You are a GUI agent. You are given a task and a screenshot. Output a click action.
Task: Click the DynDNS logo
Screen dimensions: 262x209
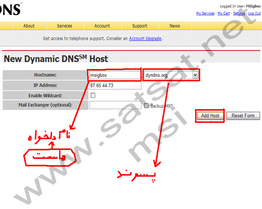tap(10, 9)
